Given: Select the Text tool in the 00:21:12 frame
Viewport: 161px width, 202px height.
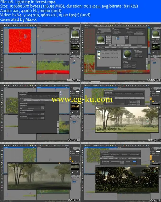Looking at the screenshot, I should point(82,152).
